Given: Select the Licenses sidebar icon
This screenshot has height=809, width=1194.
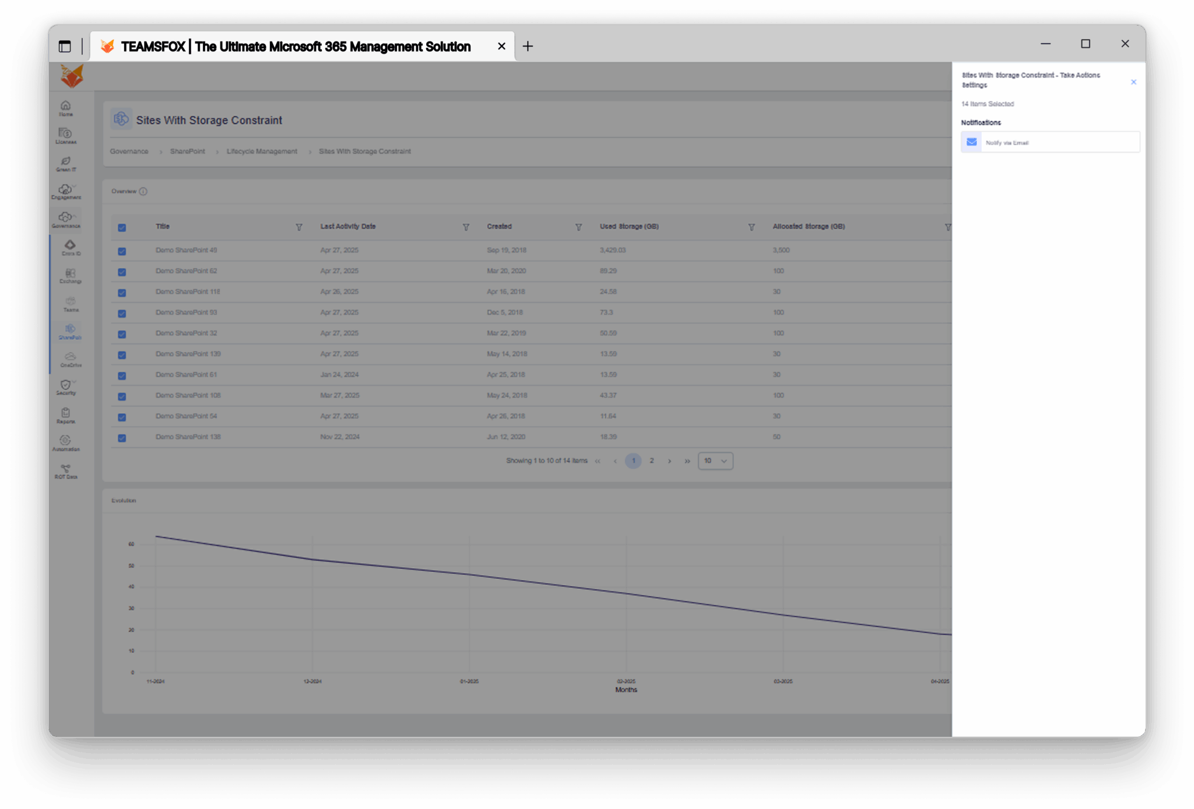Looking at the screenshot, I should click(66, 136).
